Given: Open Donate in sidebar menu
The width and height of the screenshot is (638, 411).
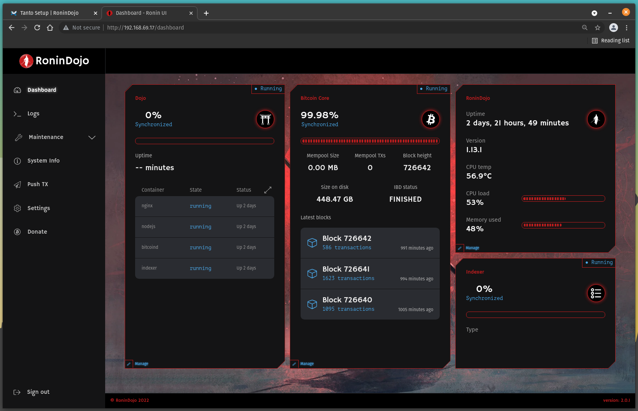Looking at the screenshot, I should coord(37,232).
